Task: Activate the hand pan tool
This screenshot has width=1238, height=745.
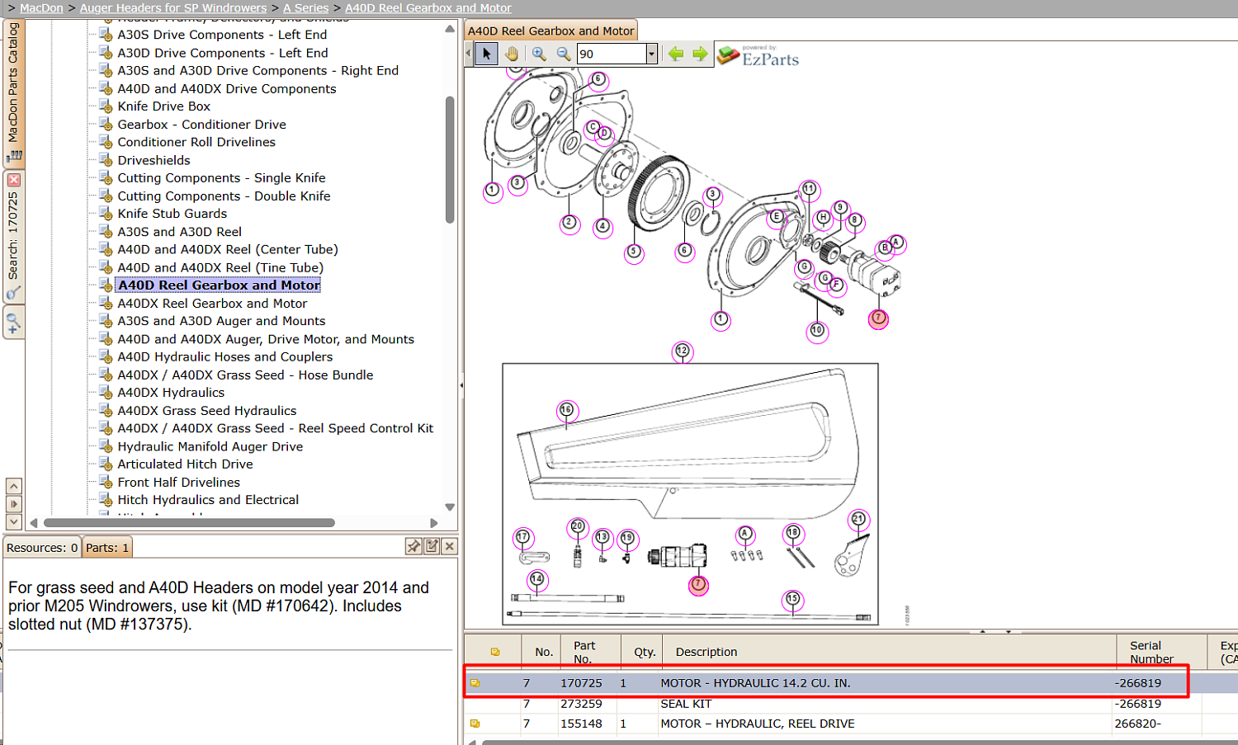Action: [512, 54]
